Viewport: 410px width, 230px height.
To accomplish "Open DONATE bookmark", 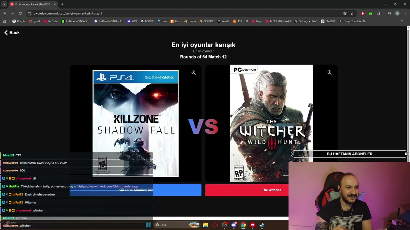I will [206, 21].
